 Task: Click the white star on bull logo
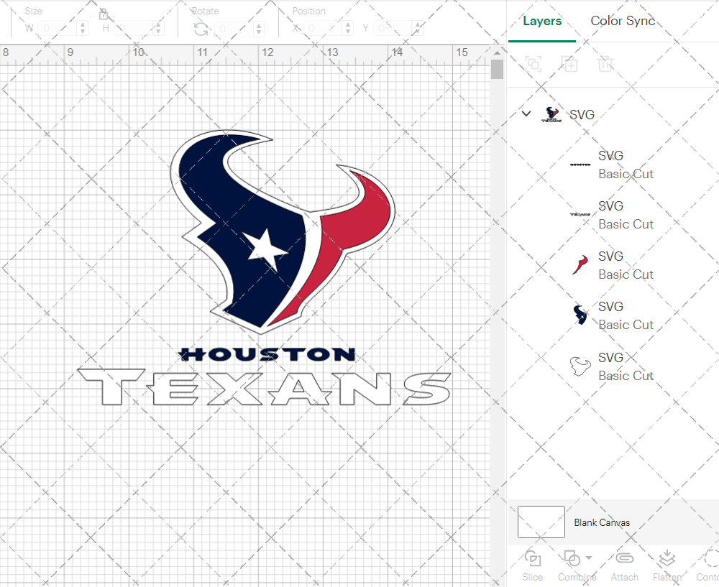pos(265,250)
